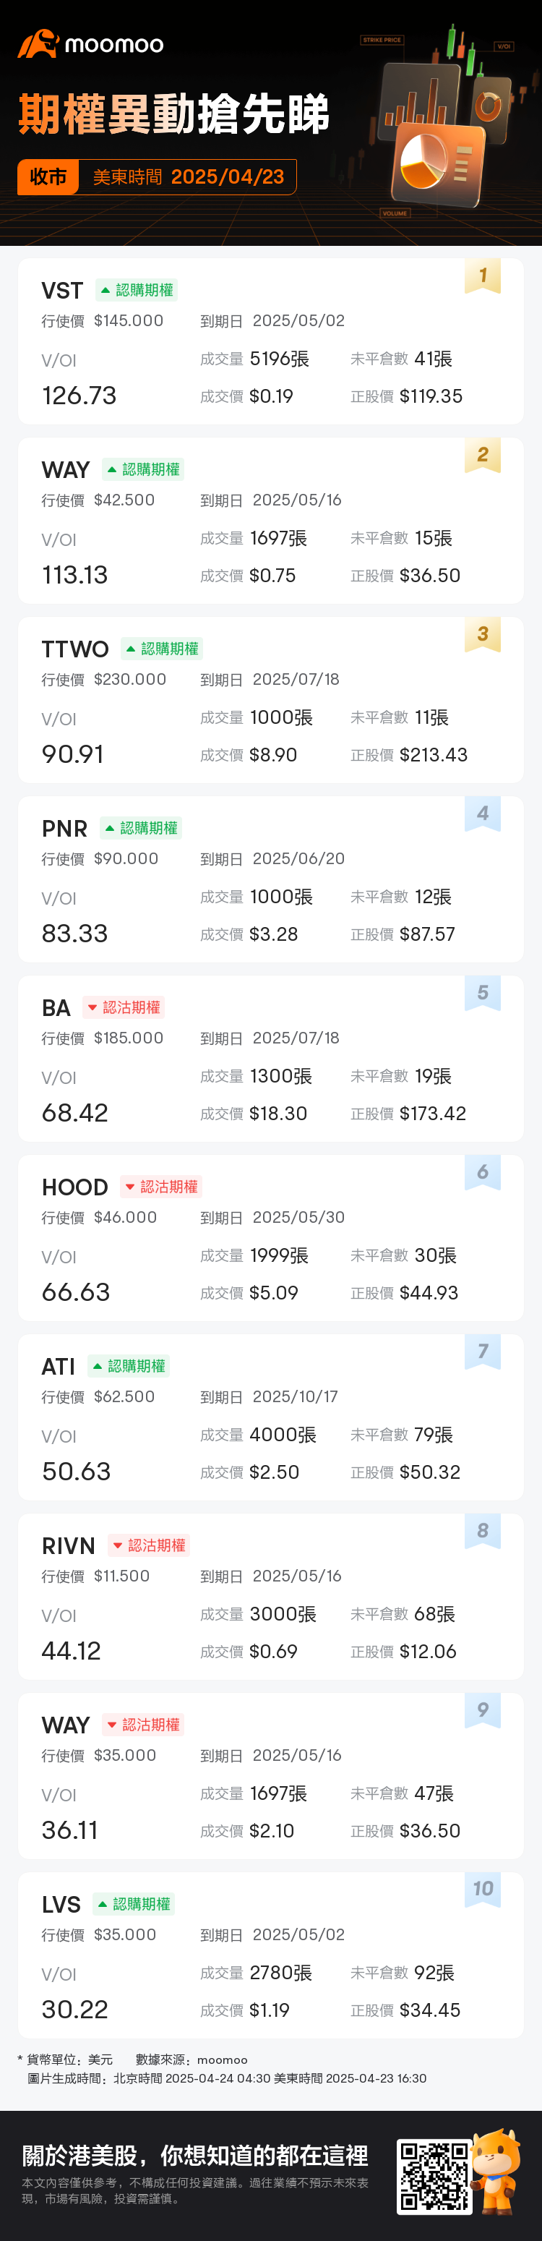
Task: Click the ATI V/OI value 50.63
Action: pyautogui.click(x=77, y=1472)
